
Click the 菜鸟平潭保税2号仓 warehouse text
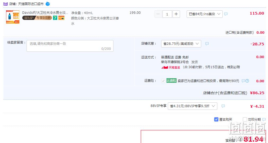pyautogui.click(x=175, y=62)
